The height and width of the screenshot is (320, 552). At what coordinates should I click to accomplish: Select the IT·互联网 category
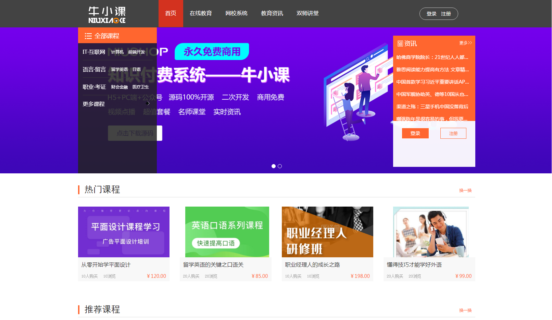coord(94,52)
